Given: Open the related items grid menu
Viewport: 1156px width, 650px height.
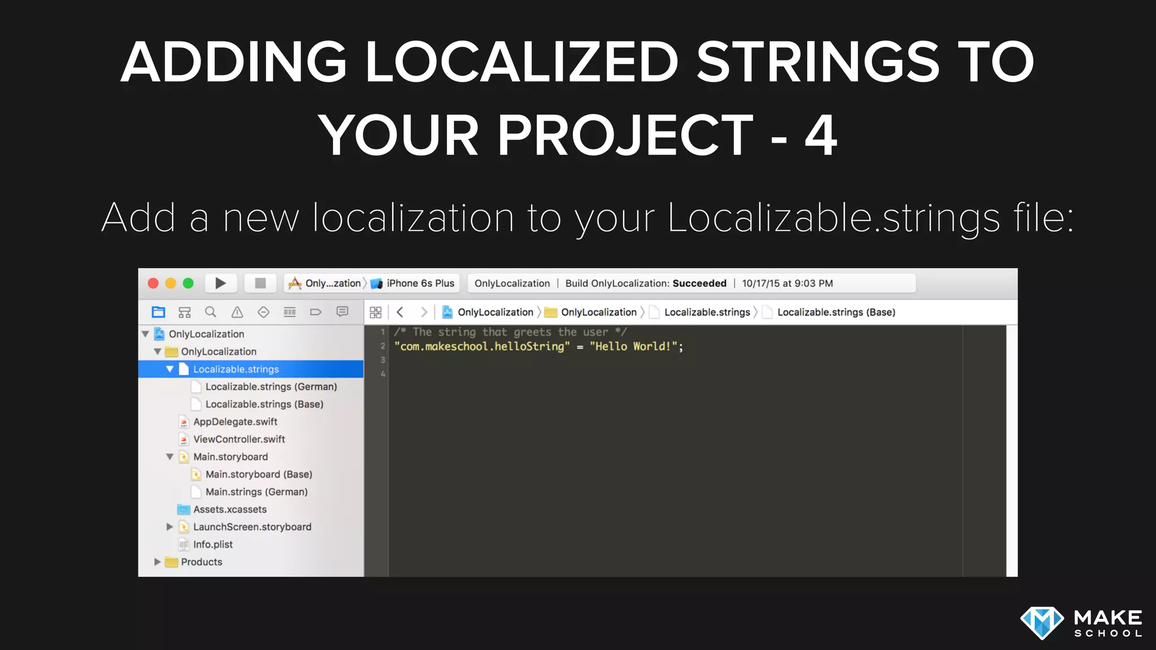Looking at the screenshot, I should click(x=375, y=312).
